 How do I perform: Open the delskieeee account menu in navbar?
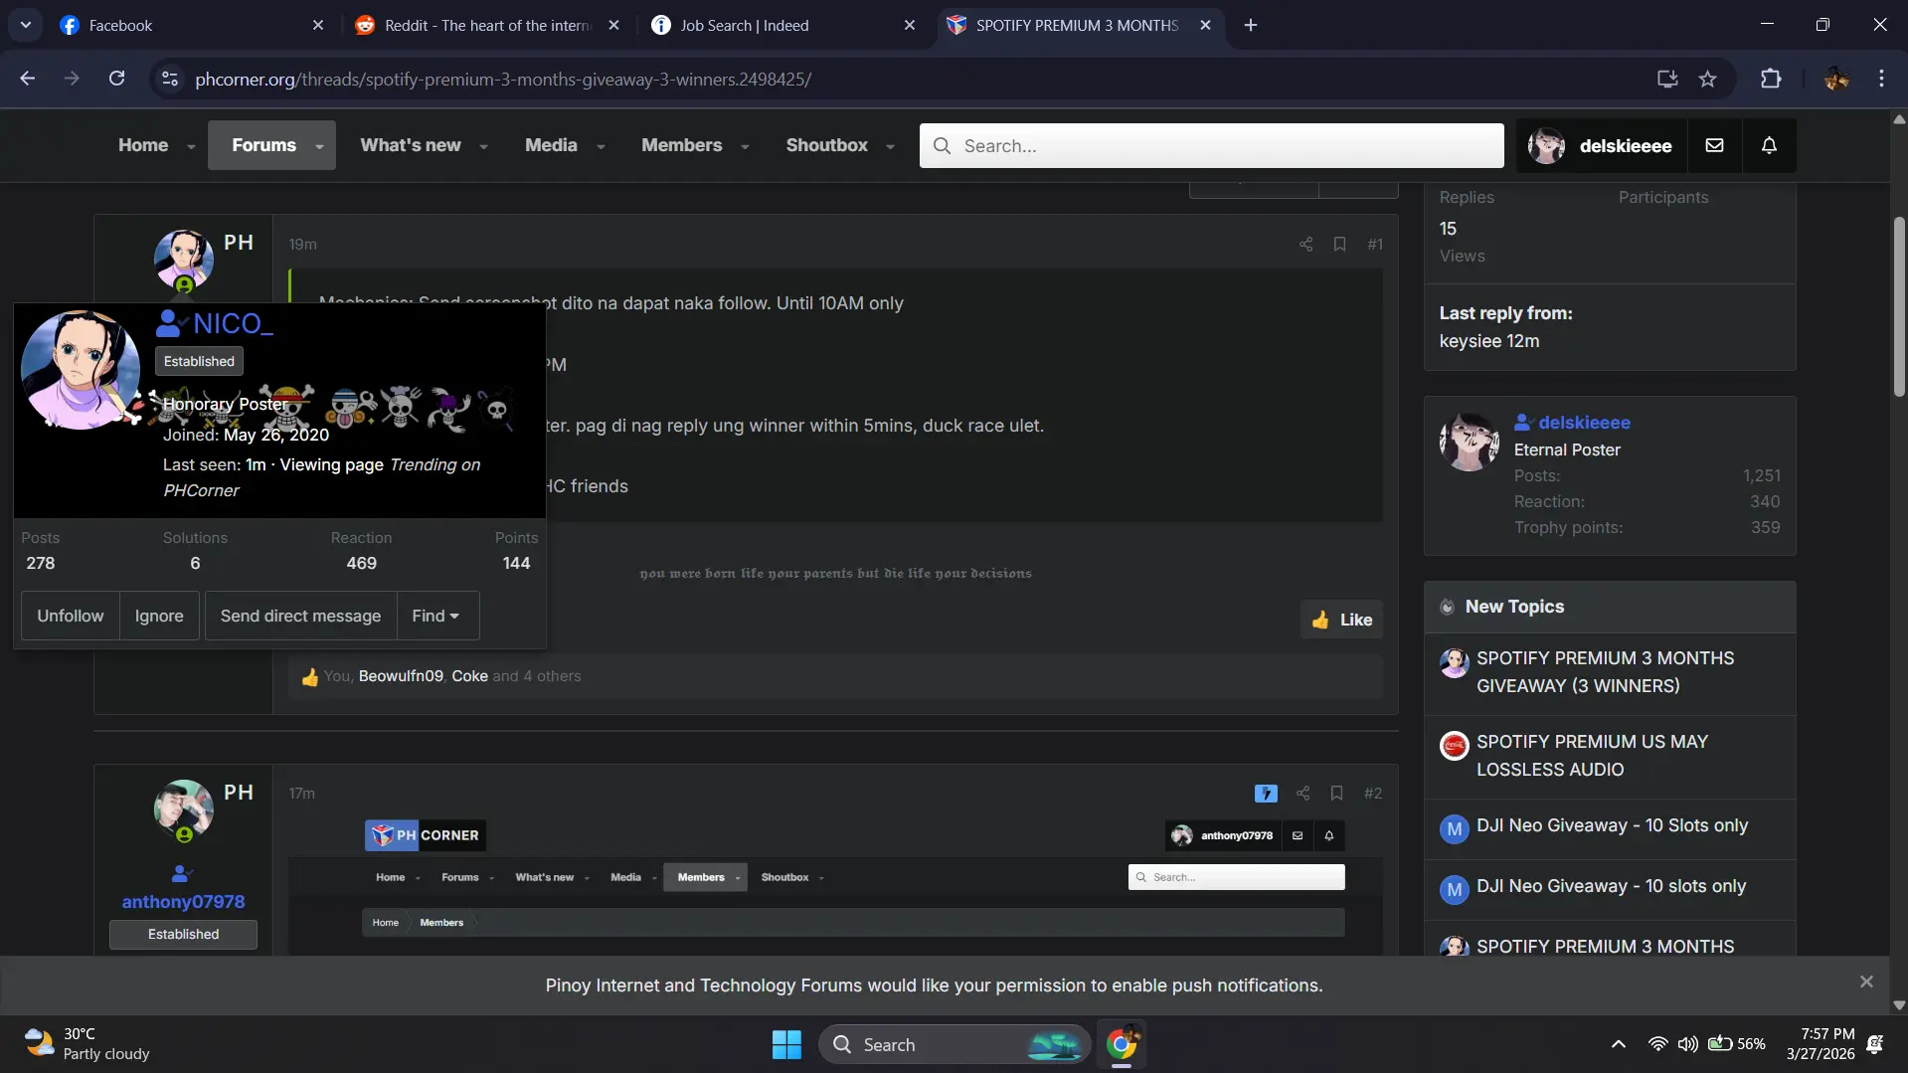pyautogui.click(x=1601, y=145)
